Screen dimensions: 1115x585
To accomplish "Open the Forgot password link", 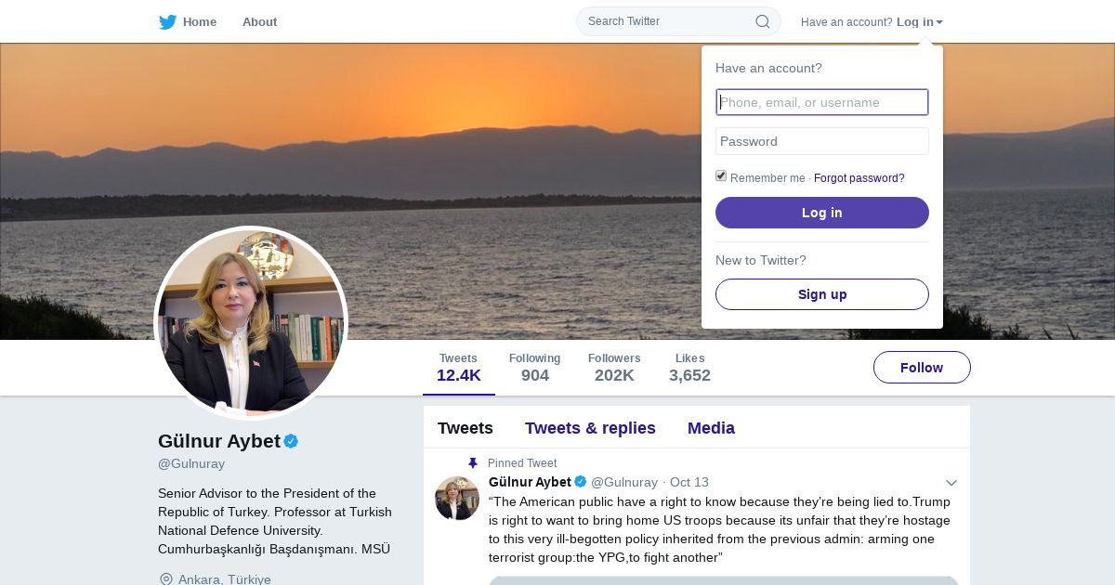I will coord(859,178).
